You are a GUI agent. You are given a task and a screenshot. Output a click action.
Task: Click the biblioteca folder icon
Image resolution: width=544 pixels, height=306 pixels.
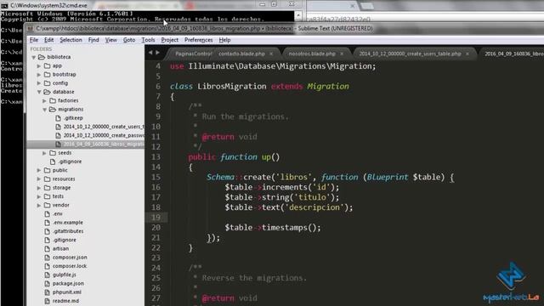(x=42, y=57)
